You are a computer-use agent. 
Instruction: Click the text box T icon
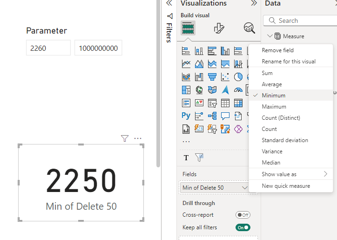(186, 158)
